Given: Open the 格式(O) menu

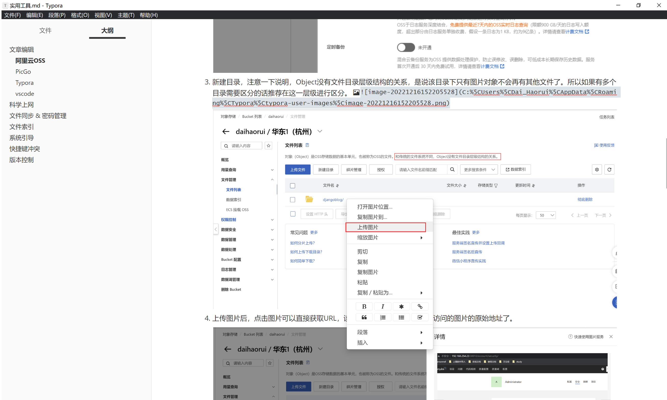Looking at the screenshot, I should [80, 15].
